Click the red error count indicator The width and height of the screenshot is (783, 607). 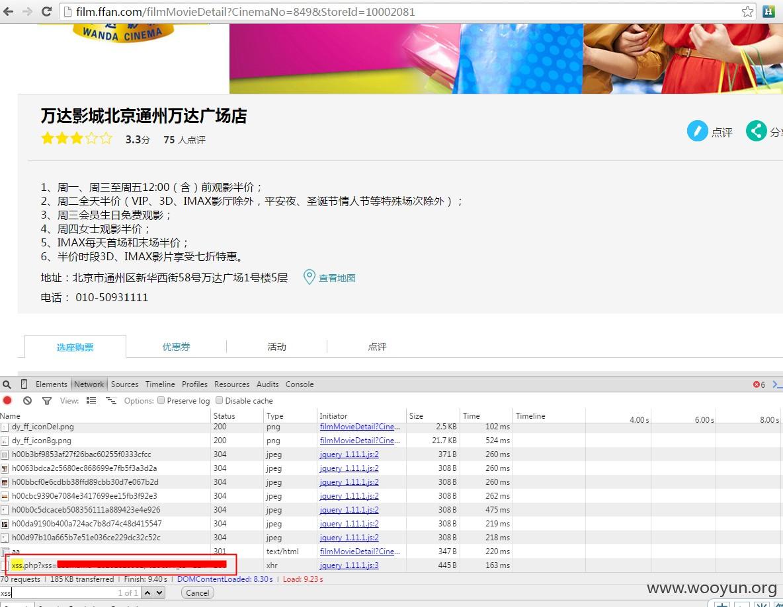(759, 384)
